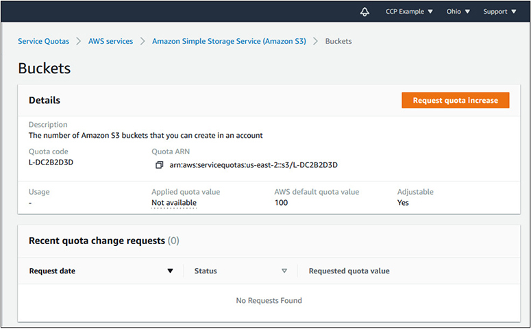
Task: Copy the Quota ARN using copy icon
Action: [x=159, y=165]
